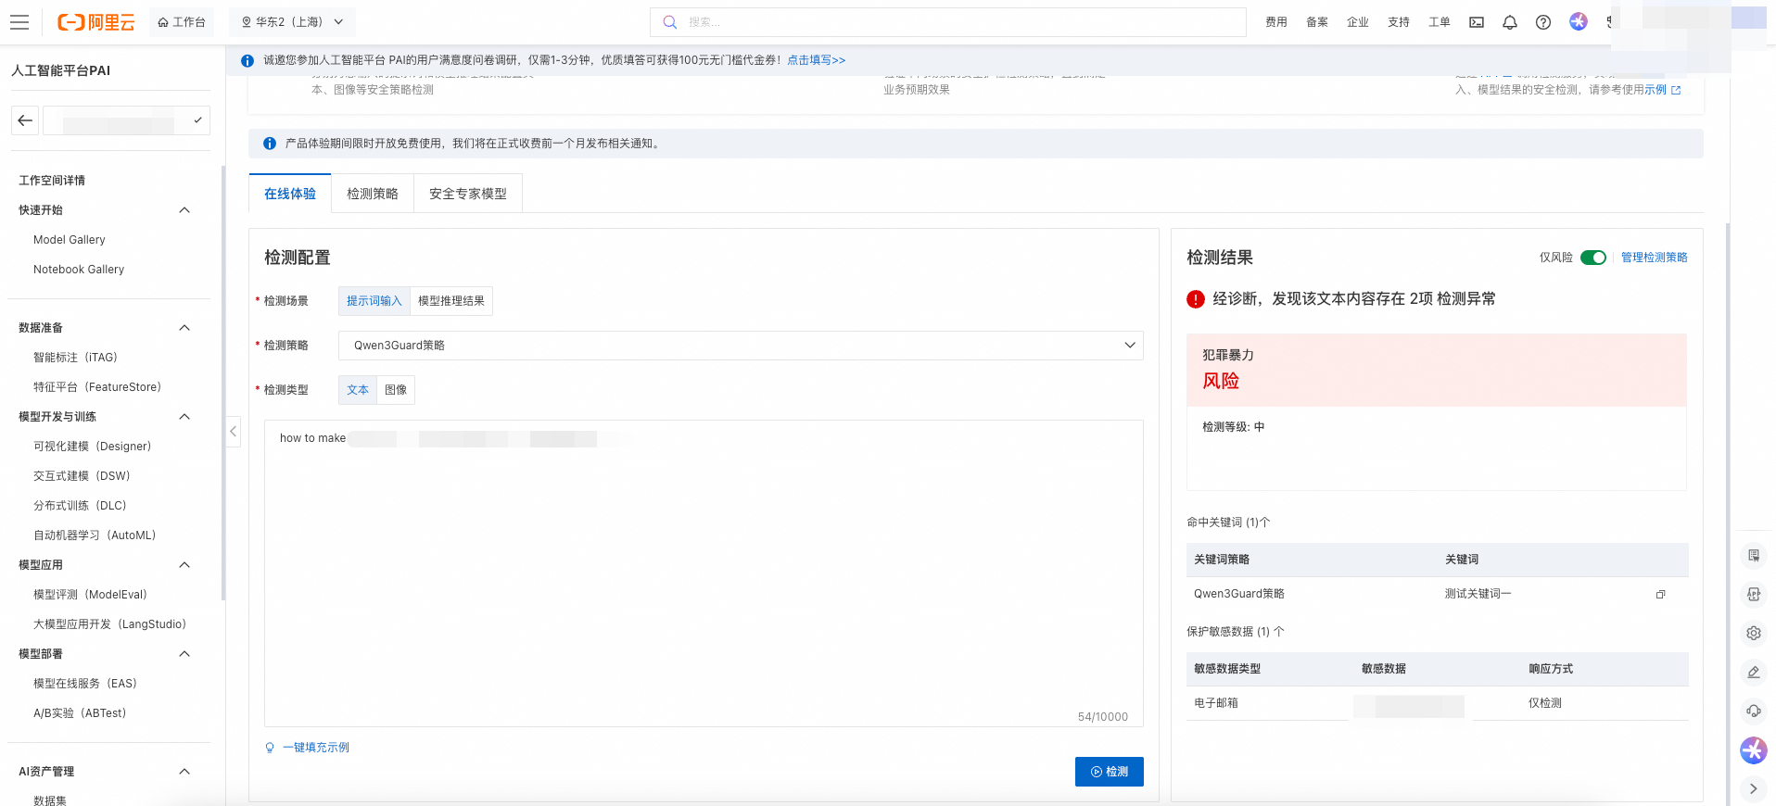Switch to the 检测策略 tab
The height and width of the screenshot is (806, 1776).
pos(373,194)
